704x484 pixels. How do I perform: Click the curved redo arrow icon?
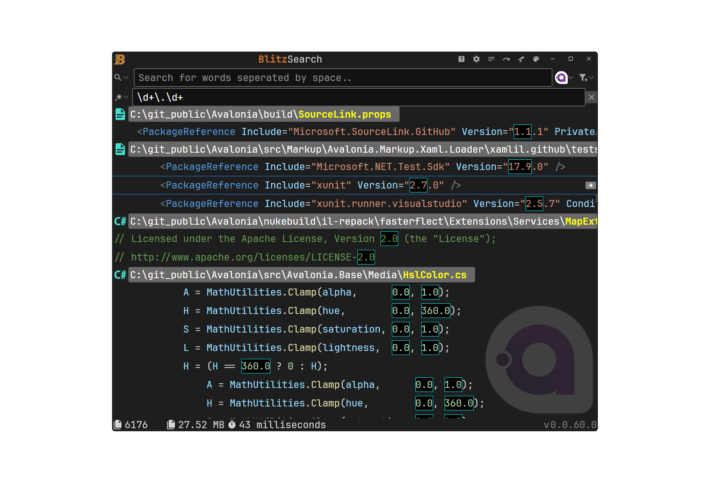[506, 59]
